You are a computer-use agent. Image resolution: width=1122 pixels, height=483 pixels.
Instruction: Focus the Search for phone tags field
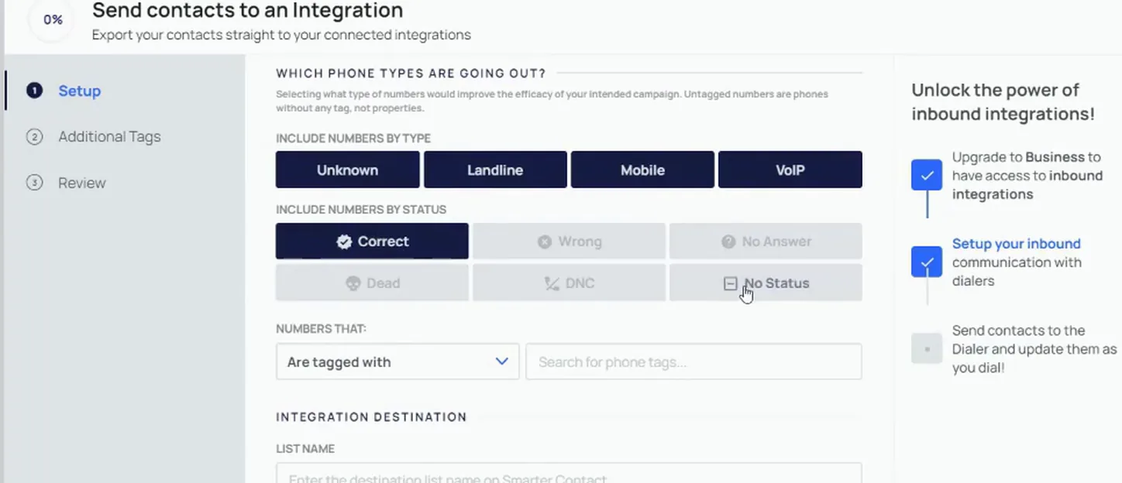point(694,361)
